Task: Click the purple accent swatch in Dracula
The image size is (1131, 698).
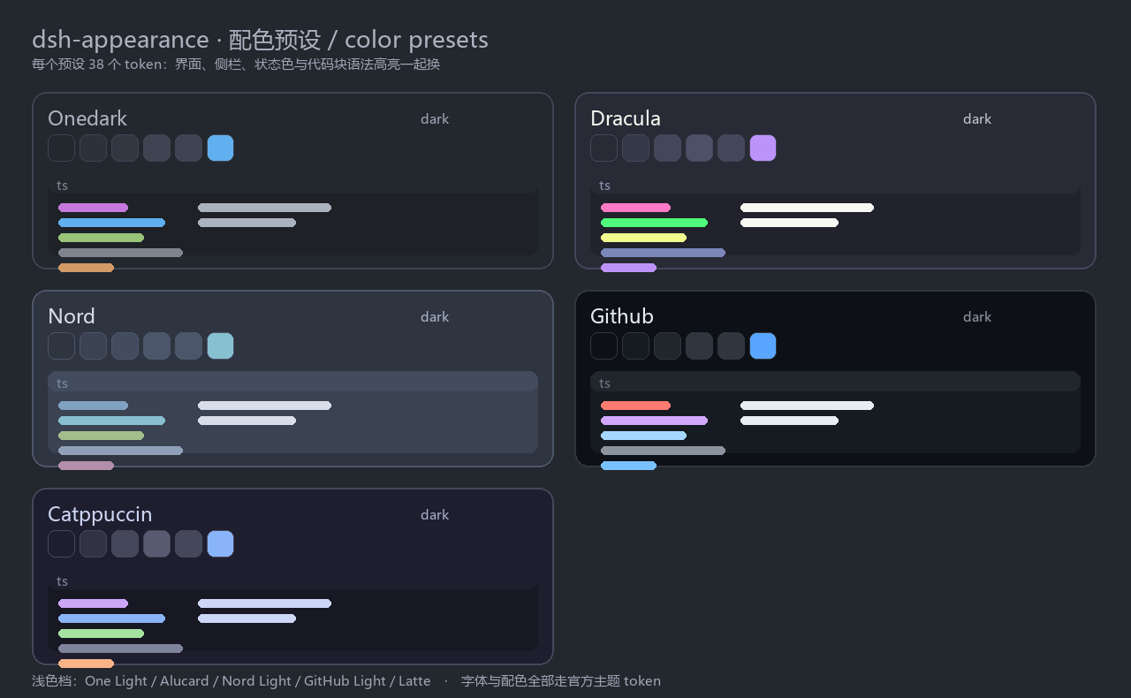Action: (x=763, y=148)
